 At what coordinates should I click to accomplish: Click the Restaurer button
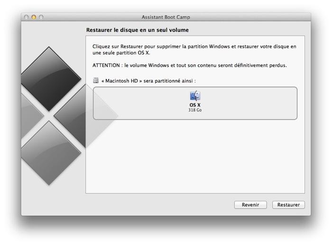coord(288,205)
